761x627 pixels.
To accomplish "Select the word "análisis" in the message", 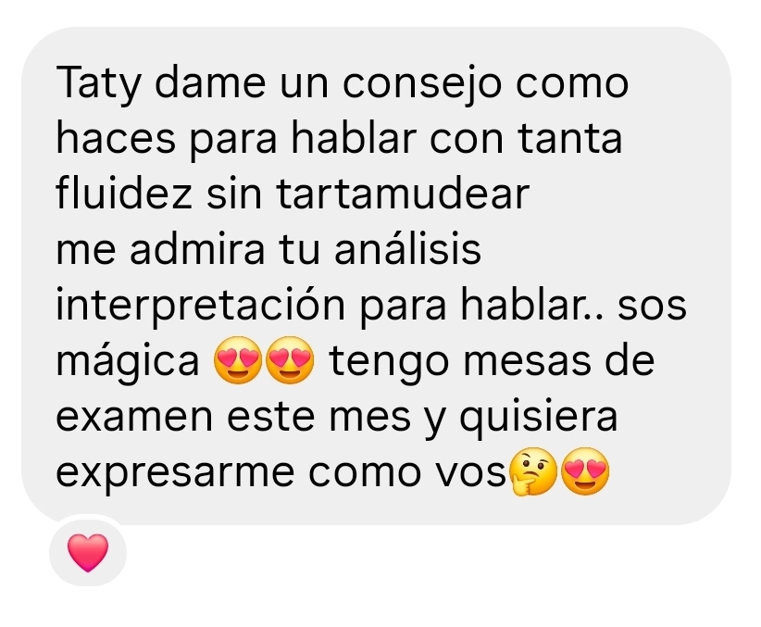I will tap(407, 248).
